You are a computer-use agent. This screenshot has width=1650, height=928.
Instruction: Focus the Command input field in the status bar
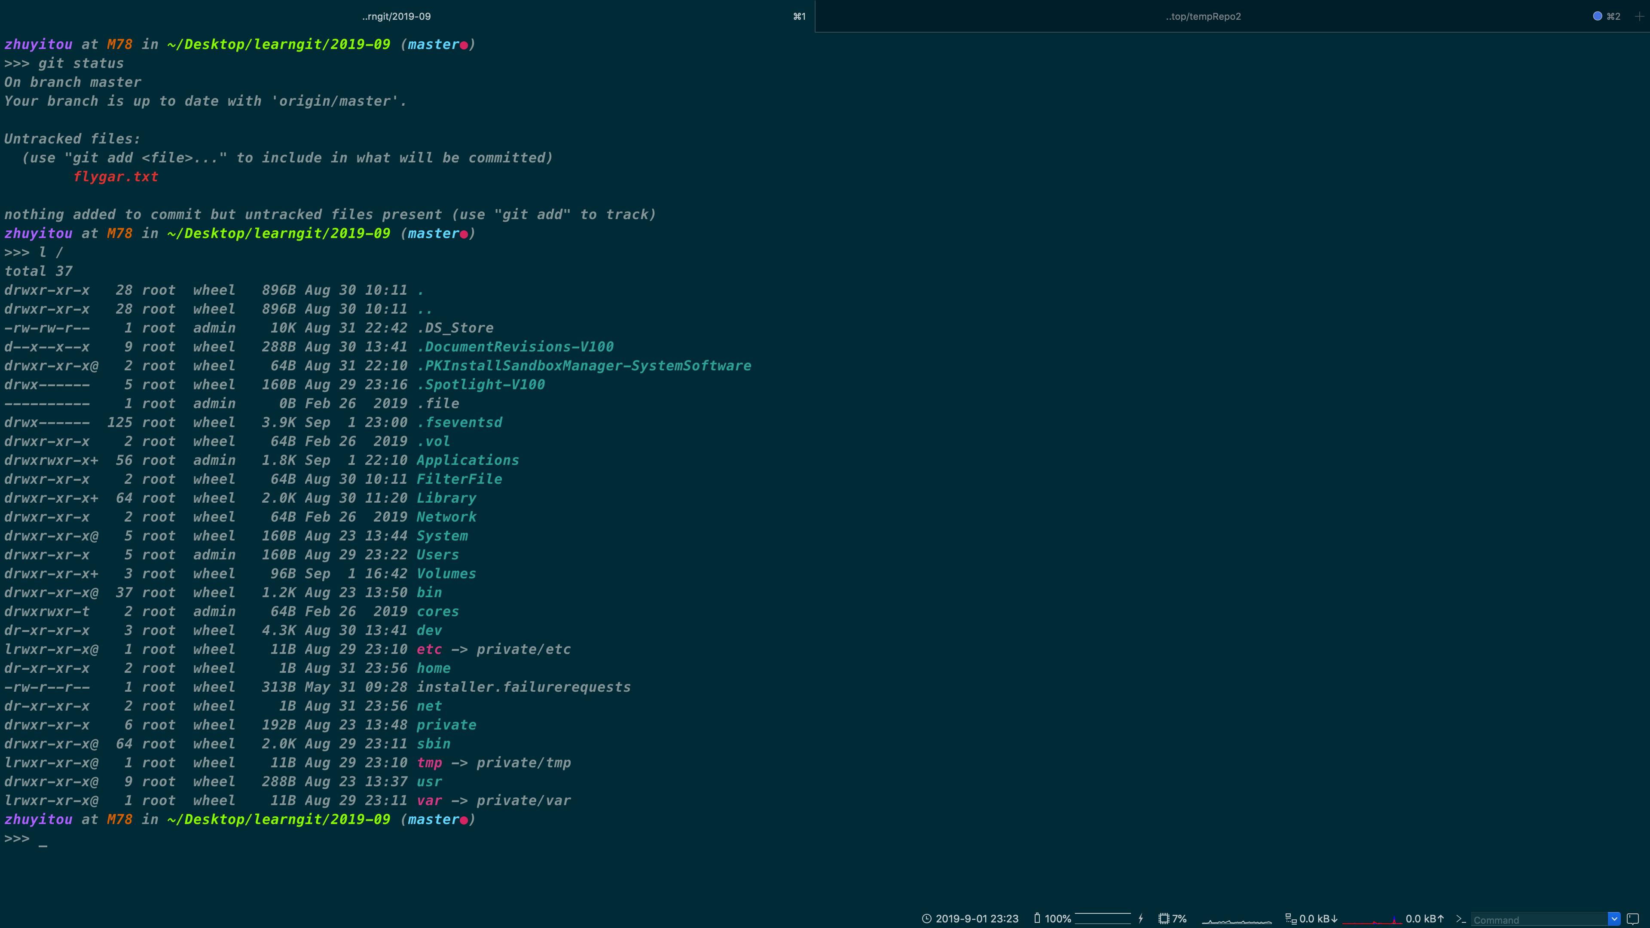coord(1539,919)
